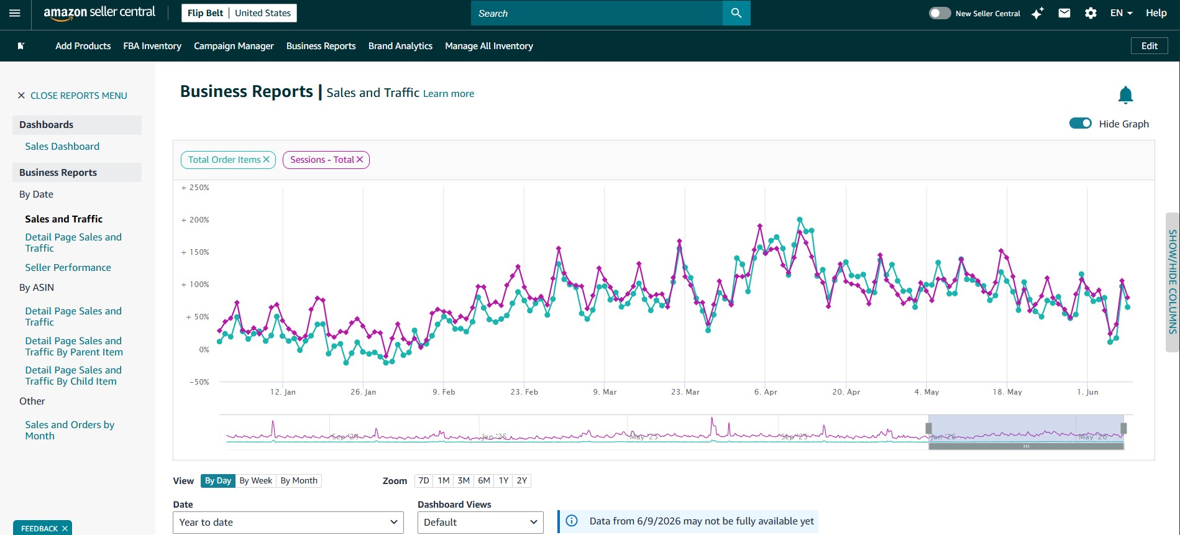The width and height of the screenshot is (1180, 535).
Task: Open the hamburger navigation menu
Action: click(x=15, y=13)
